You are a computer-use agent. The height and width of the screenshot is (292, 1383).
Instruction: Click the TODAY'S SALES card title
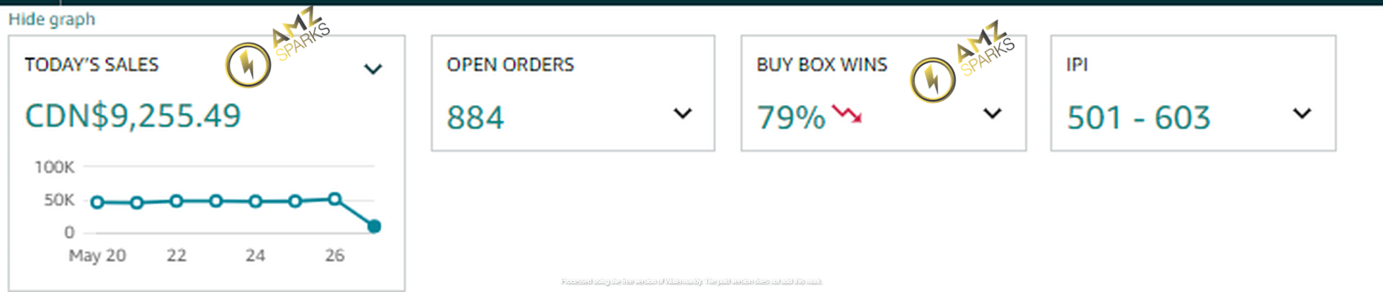(91, 65)
